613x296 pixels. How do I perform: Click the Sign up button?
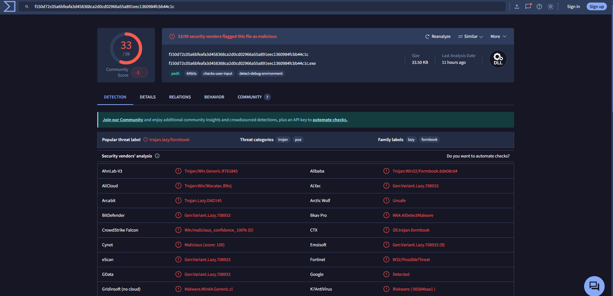click(x=597, y=6)
